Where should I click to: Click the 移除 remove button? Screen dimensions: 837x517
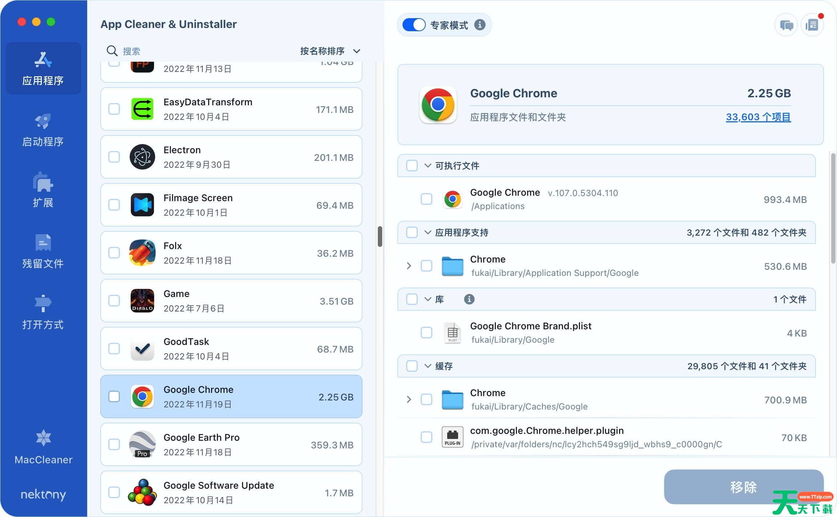pyautogui.click(x=743, y=487)
